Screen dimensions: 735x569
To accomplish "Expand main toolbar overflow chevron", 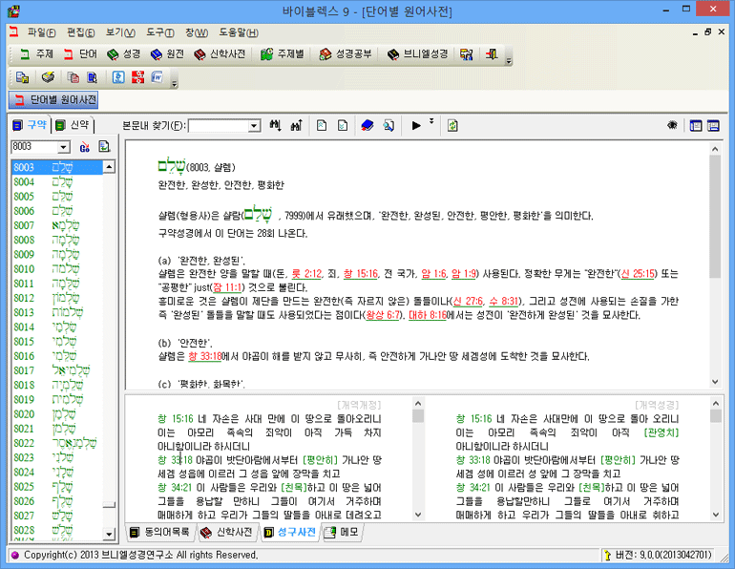I will click(509, 59).
